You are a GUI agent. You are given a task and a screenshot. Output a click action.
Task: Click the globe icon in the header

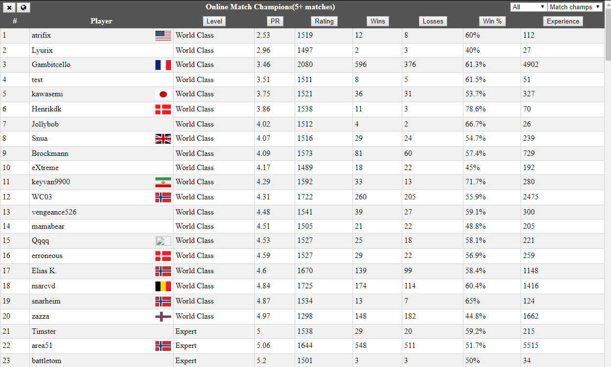(x=23, y=7)
